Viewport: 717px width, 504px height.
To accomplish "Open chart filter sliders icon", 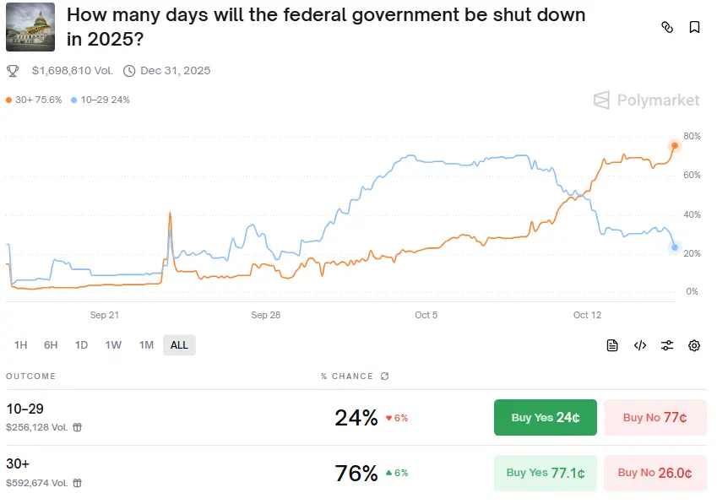I will tap(666, 345).
